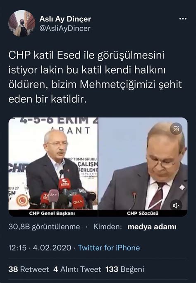Click the CHP Genel Başkanı caption label
The height and width of the screenshot is (283, 196).
click(52, 213)
